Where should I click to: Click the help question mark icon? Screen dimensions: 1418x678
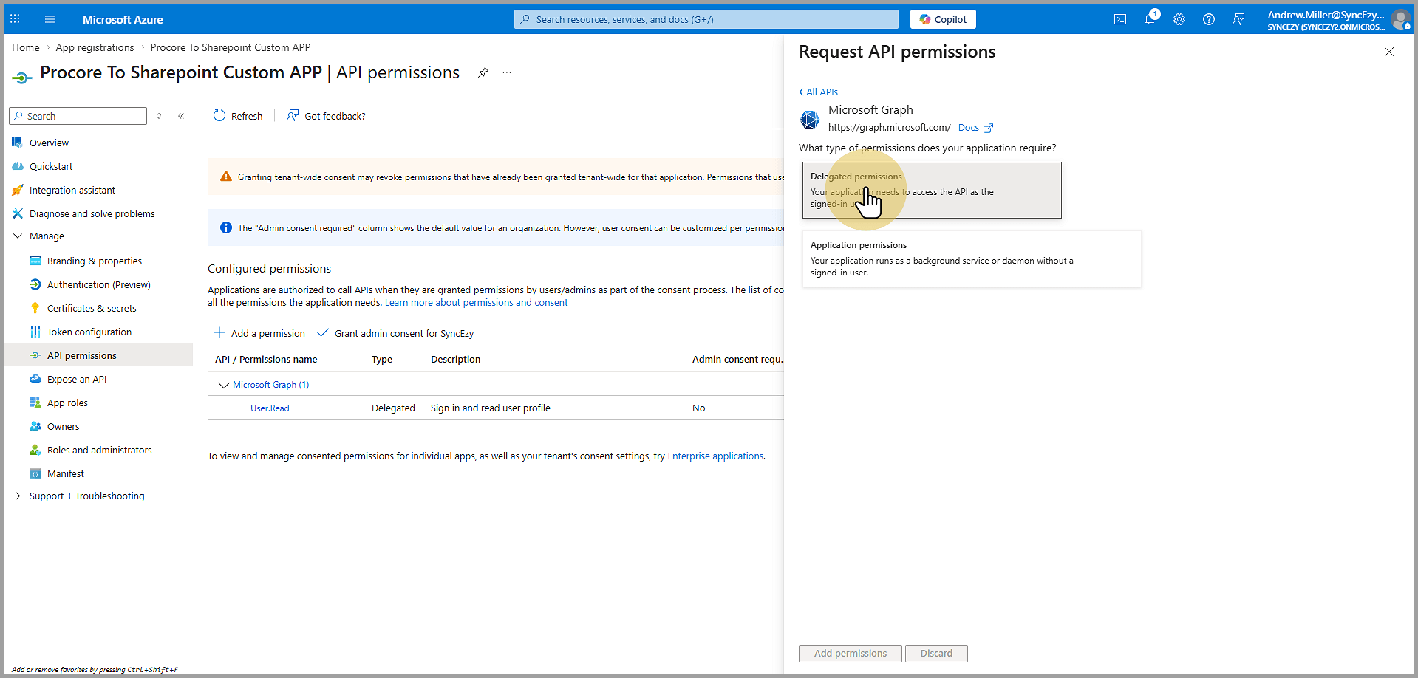click(x=1209, y=19)
